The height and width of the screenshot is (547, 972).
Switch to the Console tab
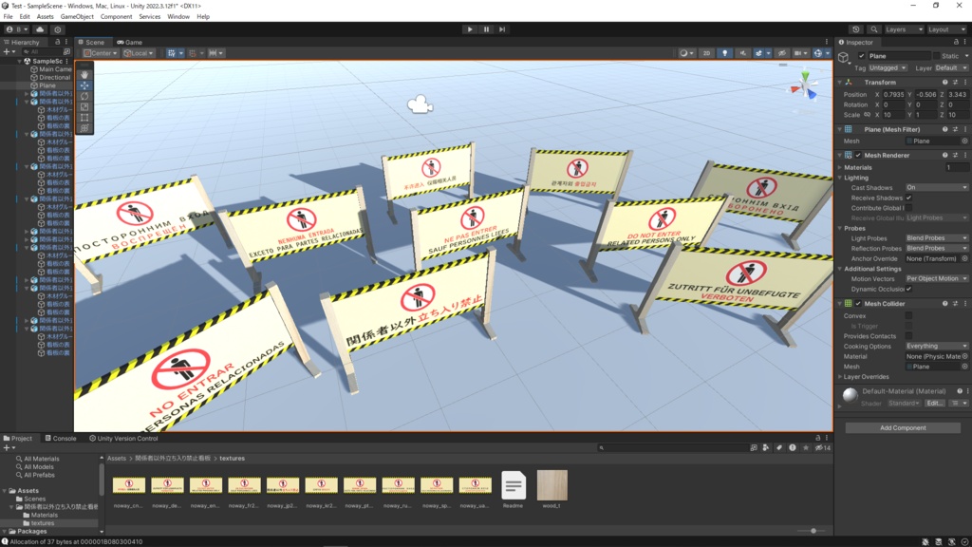(60, 439)
